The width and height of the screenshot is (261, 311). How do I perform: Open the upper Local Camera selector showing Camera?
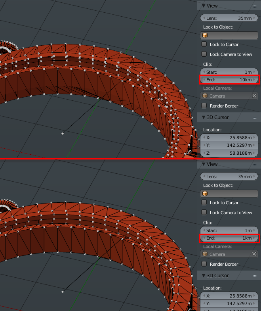pos(229,96)
